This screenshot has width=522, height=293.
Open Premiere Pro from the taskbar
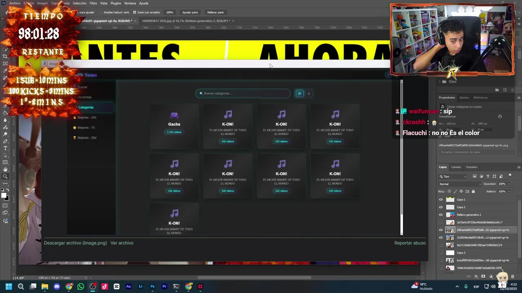click(164, 286)
